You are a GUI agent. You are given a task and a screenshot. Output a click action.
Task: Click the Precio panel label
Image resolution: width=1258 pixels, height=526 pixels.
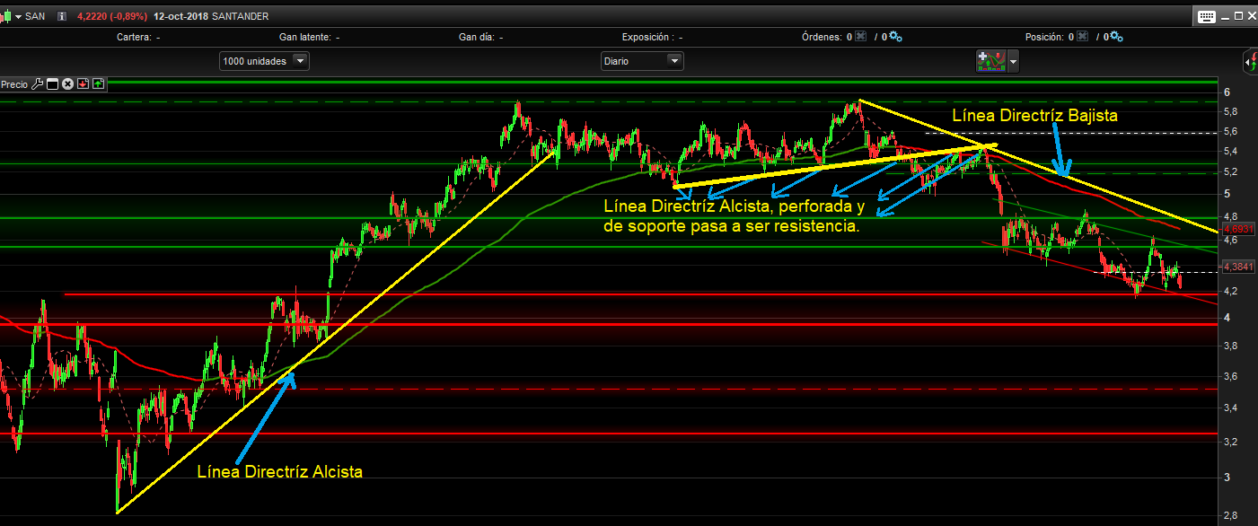pos(14,84)
